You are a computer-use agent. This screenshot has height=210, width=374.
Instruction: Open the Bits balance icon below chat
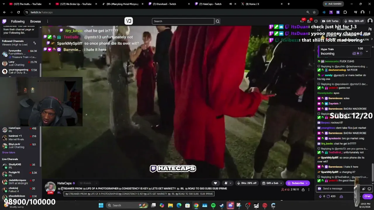321,196
